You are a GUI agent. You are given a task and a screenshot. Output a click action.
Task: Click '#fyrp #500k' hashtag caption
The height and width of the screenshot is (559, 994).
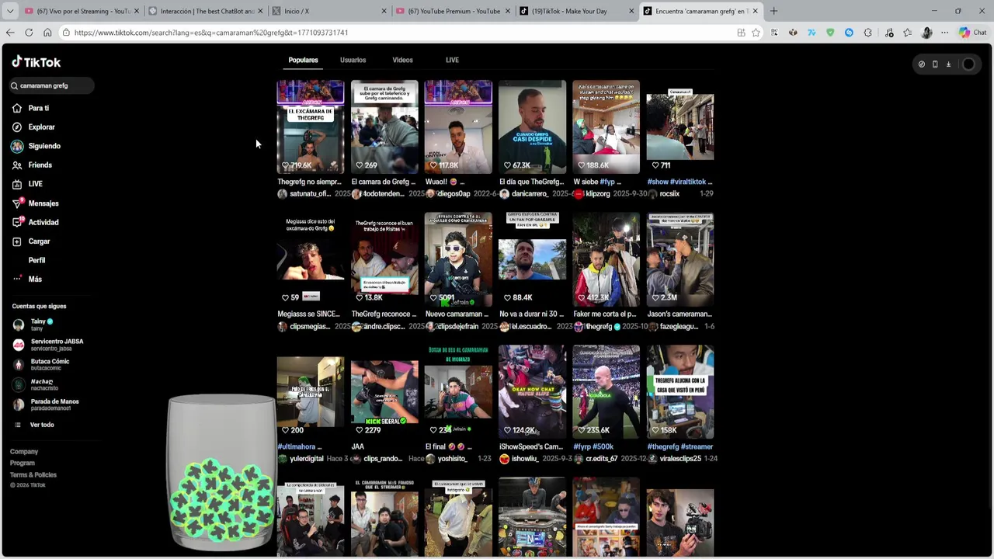[x=593, y=446]
